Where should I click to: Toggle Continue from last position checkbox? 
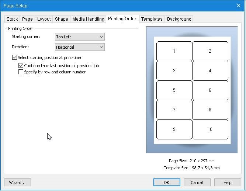coord(21,66)
